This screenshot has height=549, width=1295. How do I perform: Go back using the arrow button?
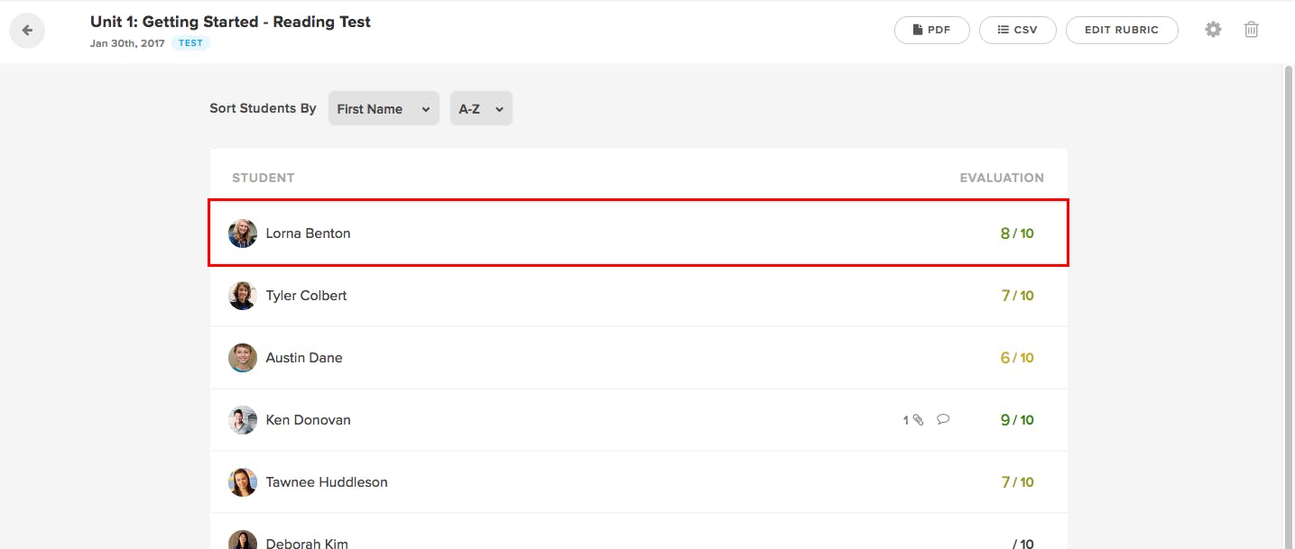[27, 31]
